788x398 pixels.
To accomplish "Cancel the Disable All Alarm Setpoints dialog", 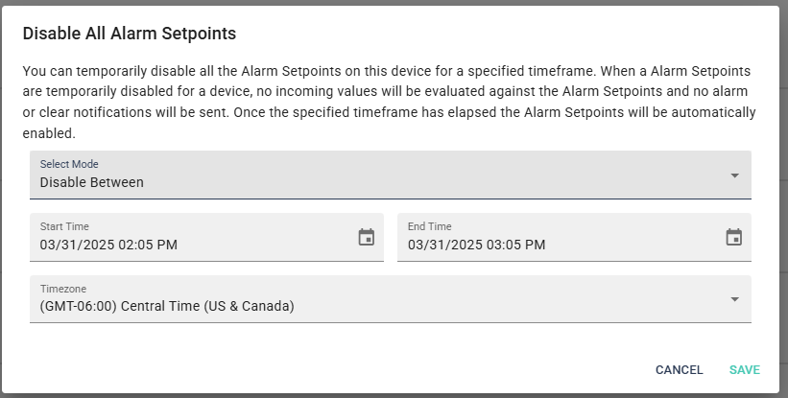I will [679, 370].
